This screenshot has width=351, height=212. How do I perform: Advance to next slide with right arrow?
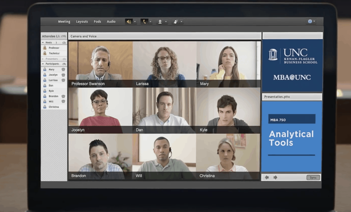275,177
